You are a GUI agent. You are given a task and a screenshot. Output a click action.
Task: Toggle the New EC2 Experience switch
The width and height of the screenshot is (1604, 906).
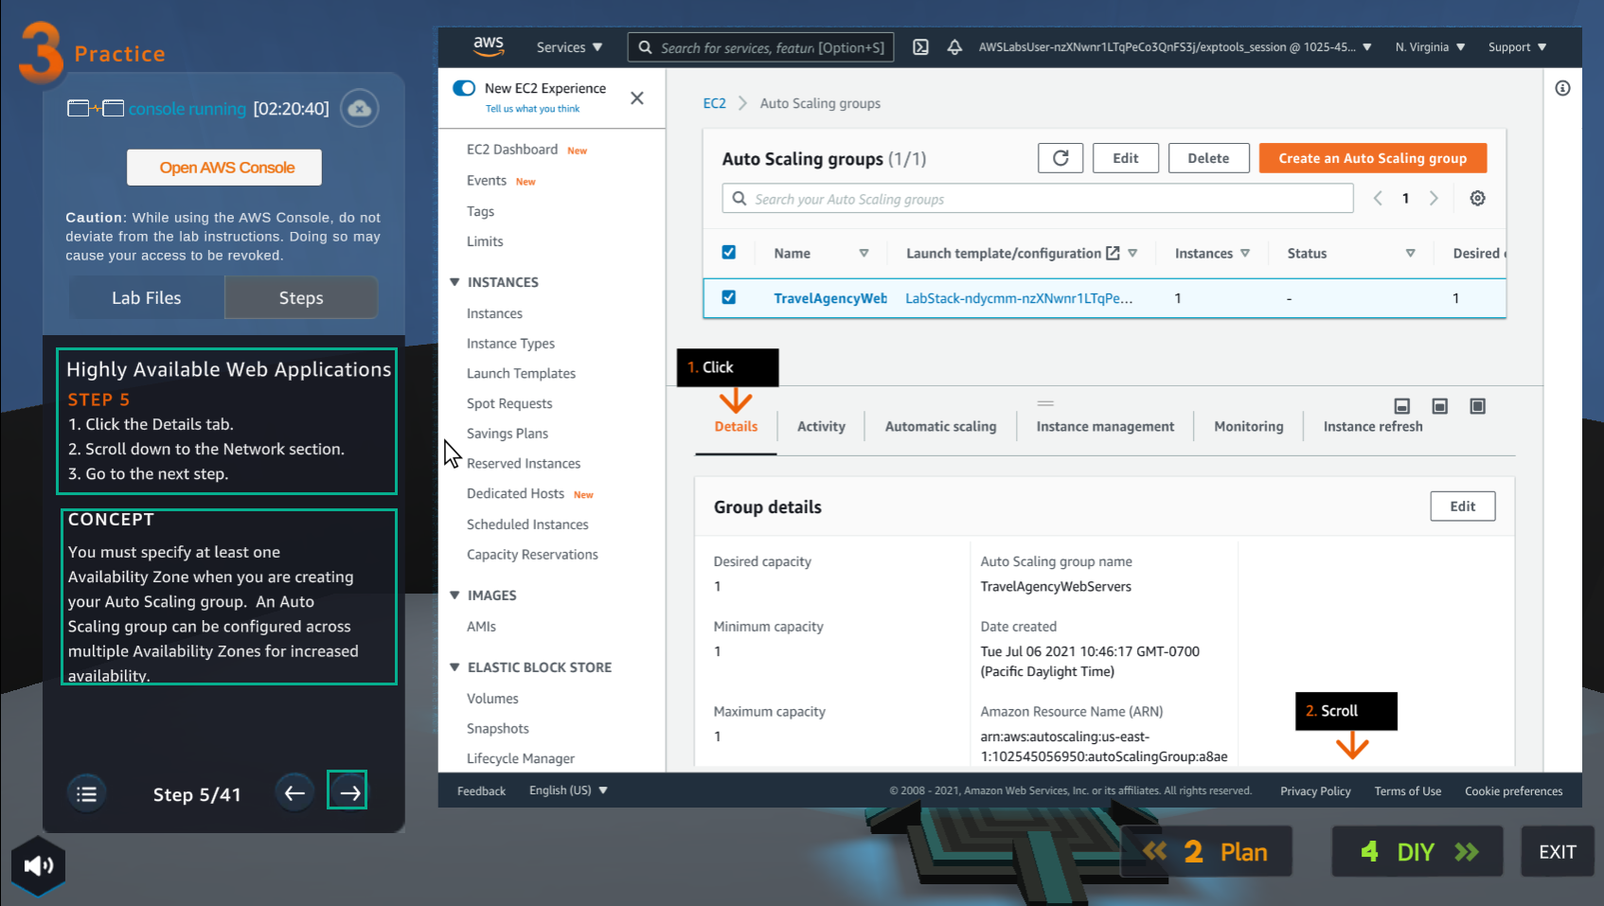click(x=464, y=88)
